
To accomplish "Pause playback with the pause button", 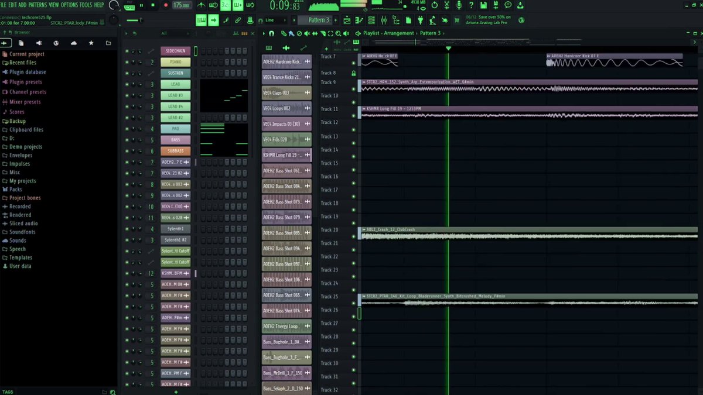I will (141, 5).
